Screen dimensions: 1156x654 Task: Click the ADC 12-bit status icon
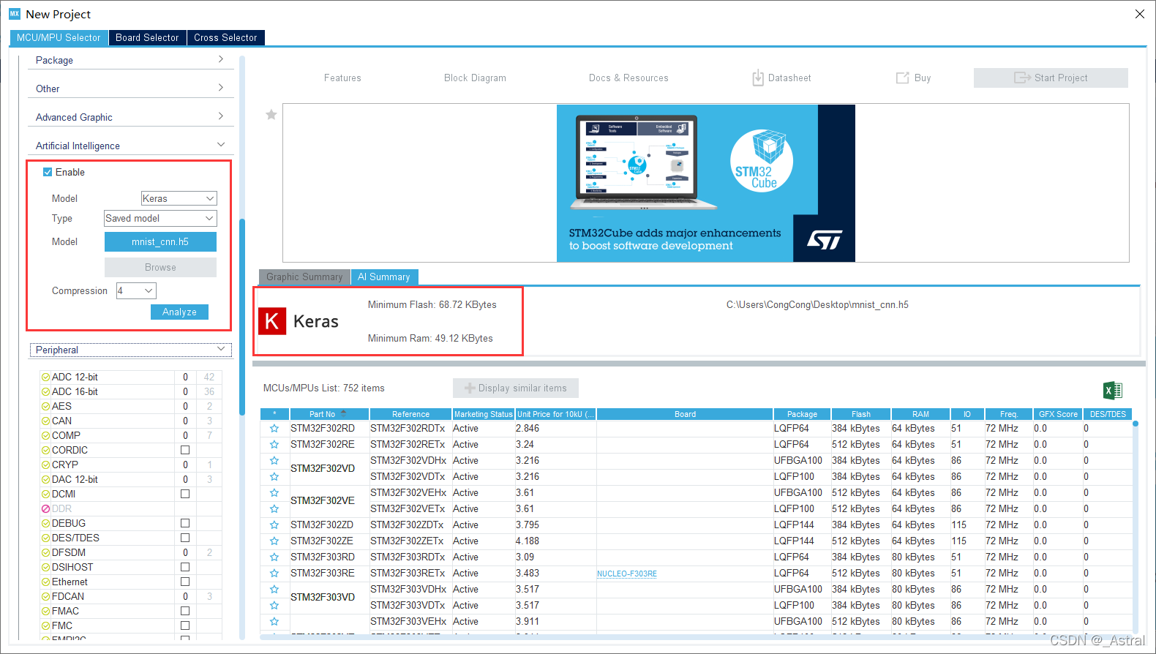point(45,377)
